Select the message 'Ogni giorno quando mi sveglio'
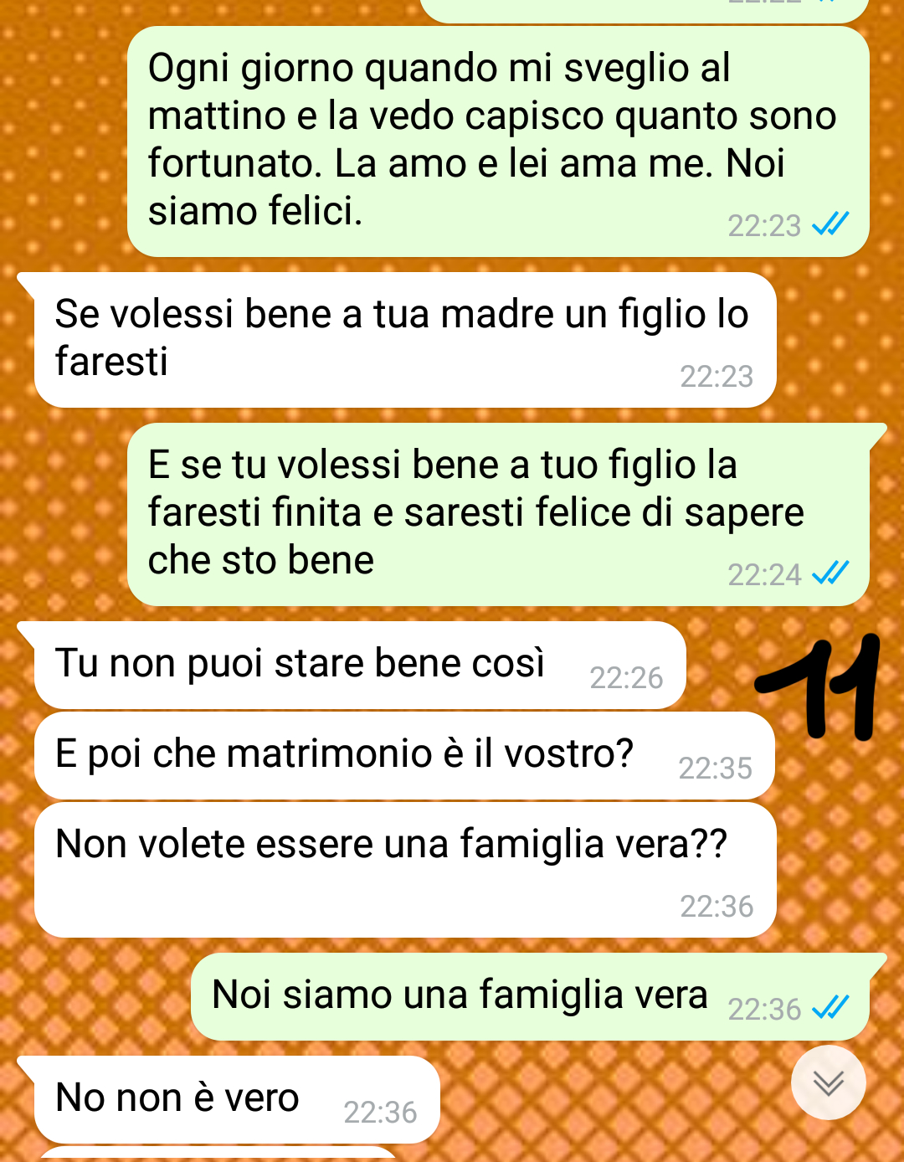This screenshot has height=1162, width=904. coord(498,141)
